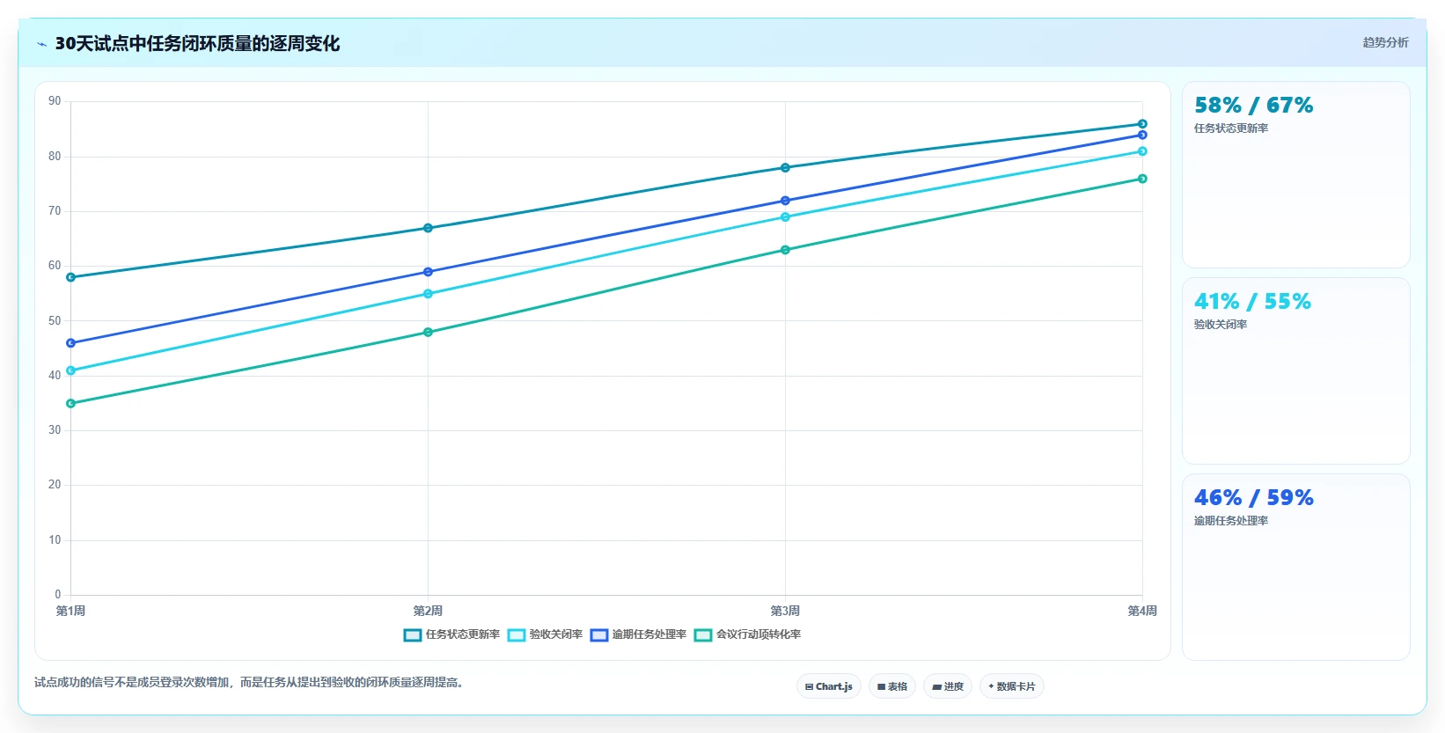Click the 趋势分析 label in the header
1445x733 pixels.
pyautogui.click(x=1385, y=42)
